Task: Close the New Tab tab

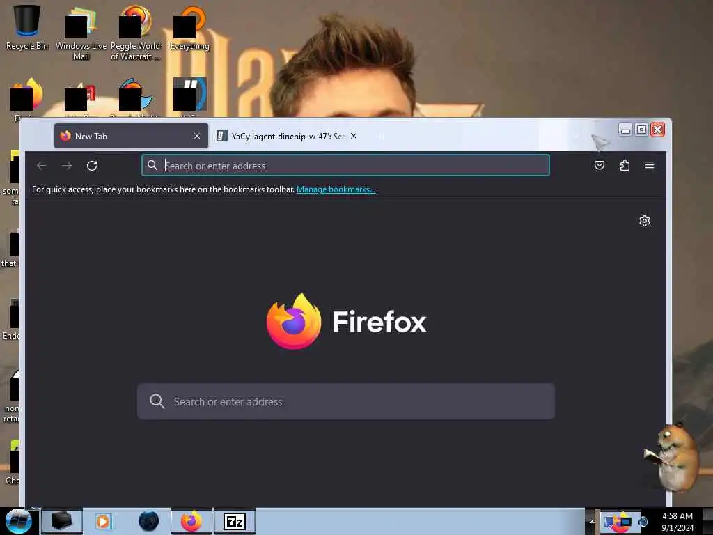Action: coord(197,136)
